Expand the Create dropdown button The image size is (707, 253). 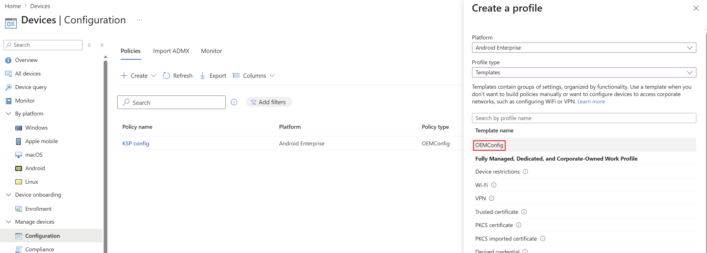[138, 76]
